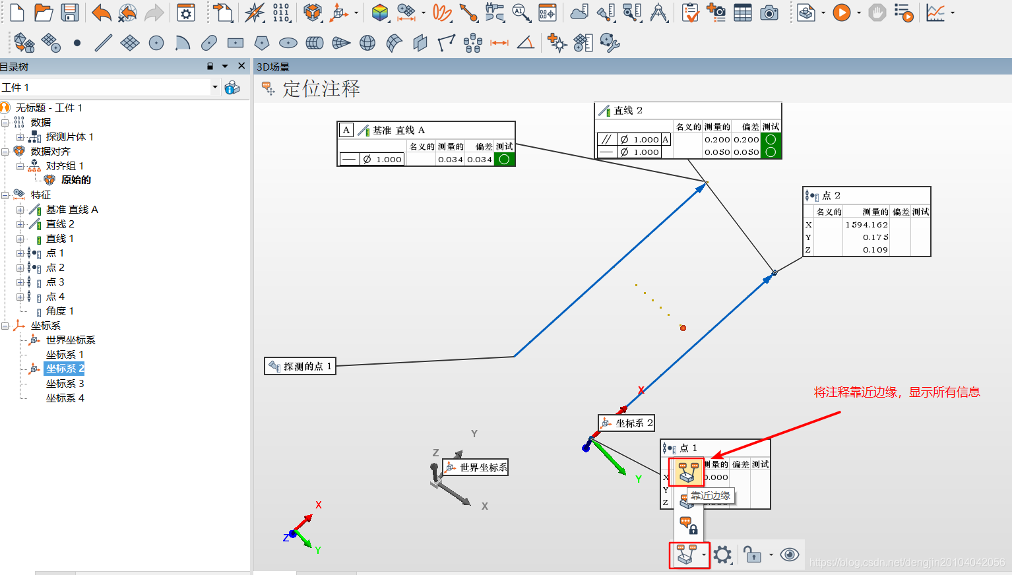Select 坐标系 2 in the tree

(x=65, y=369)
